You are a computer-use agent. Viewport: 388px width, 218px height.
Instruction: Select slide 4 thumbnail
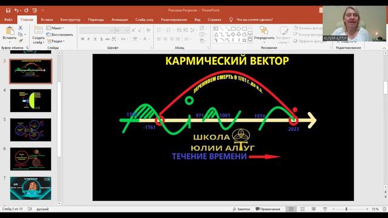point(31,101)
